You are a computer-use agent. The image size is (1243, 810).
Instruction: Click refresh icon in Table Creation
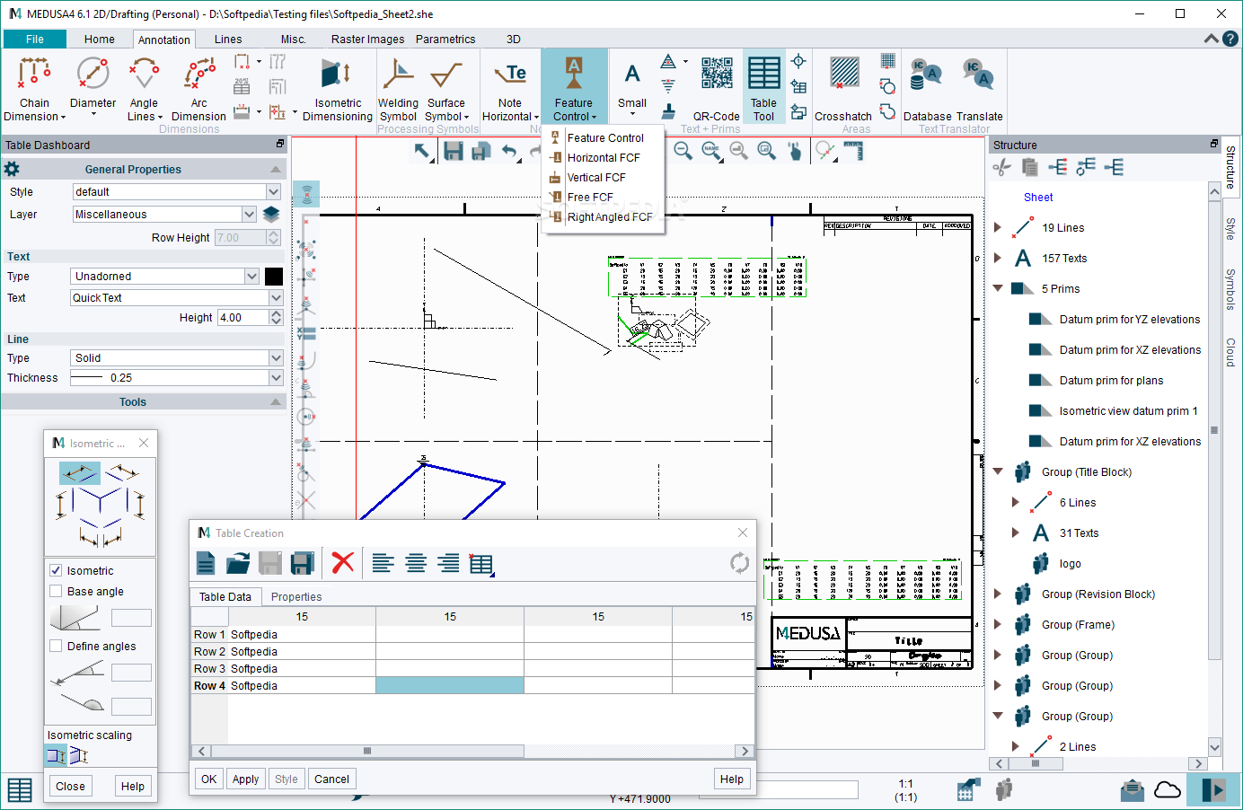coord(739,563)
